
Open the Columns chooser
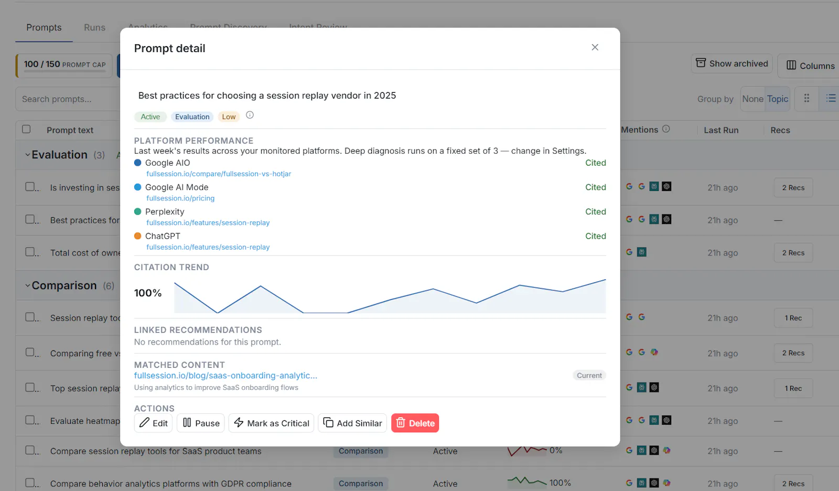coord(810,66)
